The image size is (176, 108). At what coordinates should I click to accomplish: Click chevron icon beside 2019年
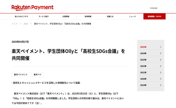pyautogui.click(x=161, y=85)
